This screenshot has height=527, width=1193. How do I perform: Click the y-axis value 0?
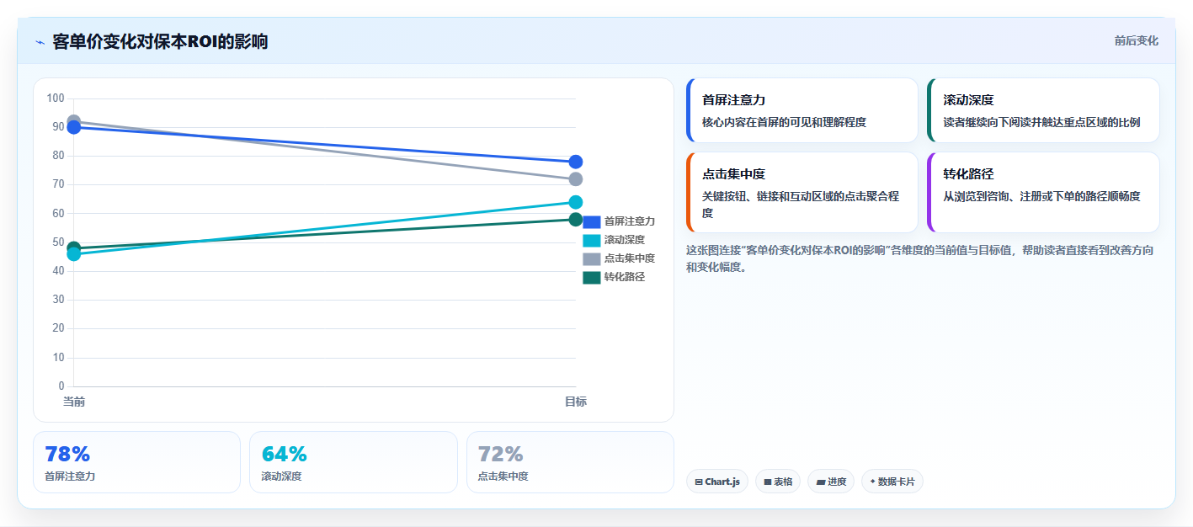61,386
